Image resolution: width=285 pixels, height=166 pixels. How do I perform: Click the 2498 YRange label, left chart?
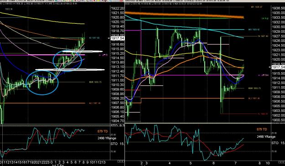tap(107, 138)
